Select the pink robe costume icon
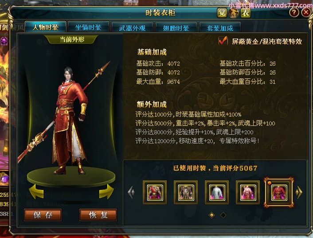This screenshot has width=313, height=238. 248,192
